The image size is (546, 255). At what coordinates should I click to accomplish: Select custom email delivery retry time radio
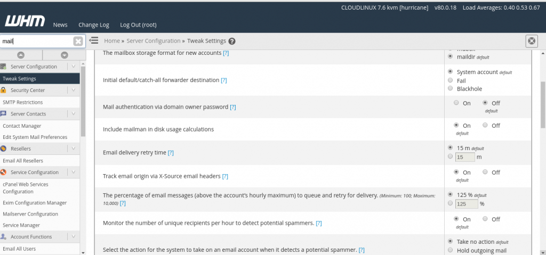(450, 157)
